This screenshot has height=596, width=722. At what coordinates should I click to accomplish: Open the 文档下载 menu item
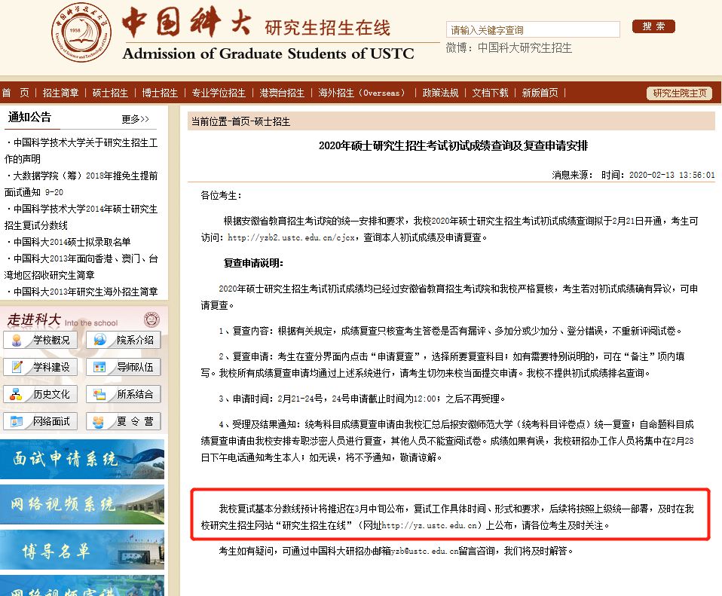(x=490, y=93)
